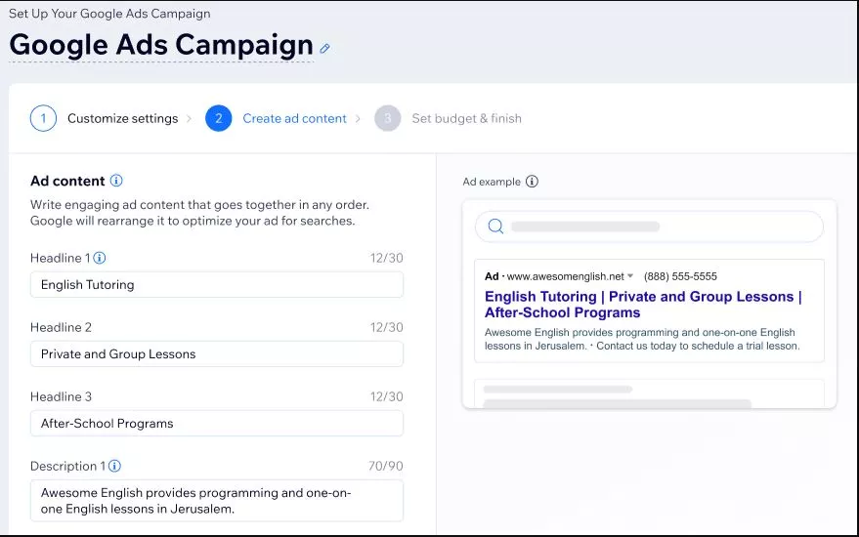Click inside the Description 1 text area
The height and width of the screenshot is (537, 859).
click(217, 501)
